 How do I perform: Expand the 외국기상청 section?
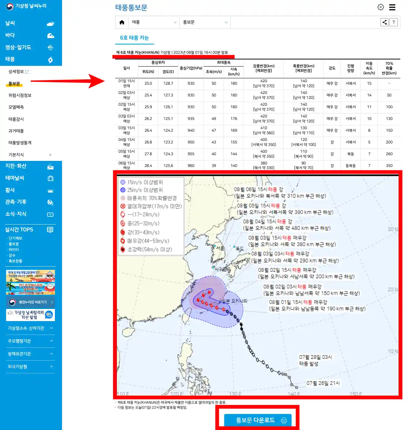[x=30, y=366]
